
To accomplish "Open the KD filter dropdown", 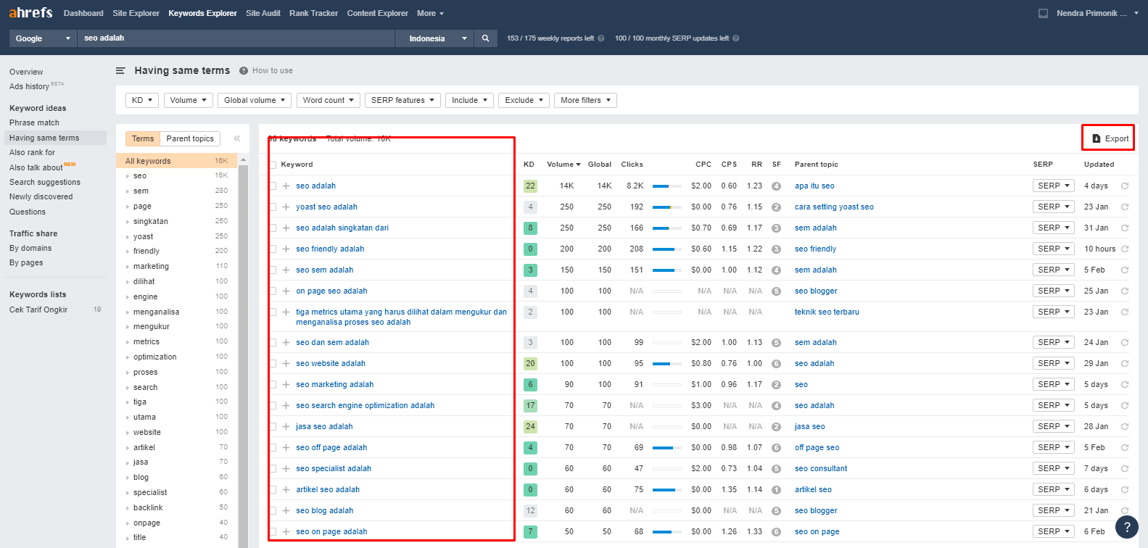I will coord(142,101).
